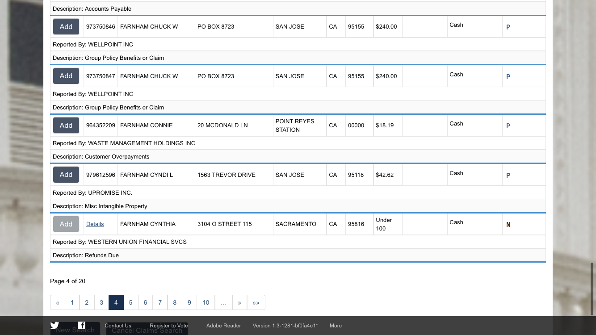Open Contact Us footer link
This screenshot has height=335, width=596.
118,326
